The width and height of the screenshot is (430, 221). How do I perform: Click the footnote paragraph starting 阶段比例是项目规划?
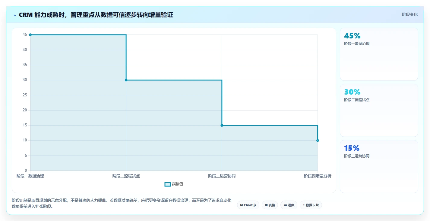pyautogui.click(x=122, y=203)
